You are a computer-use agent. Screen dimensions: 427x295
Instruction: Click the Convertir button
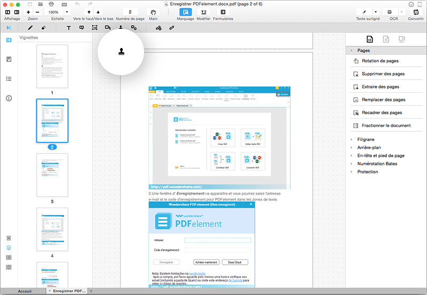tap(416, 12)
